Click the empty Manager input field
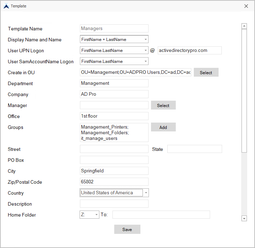The height and width of the screenshot is (248, 255). click(114, 105)
